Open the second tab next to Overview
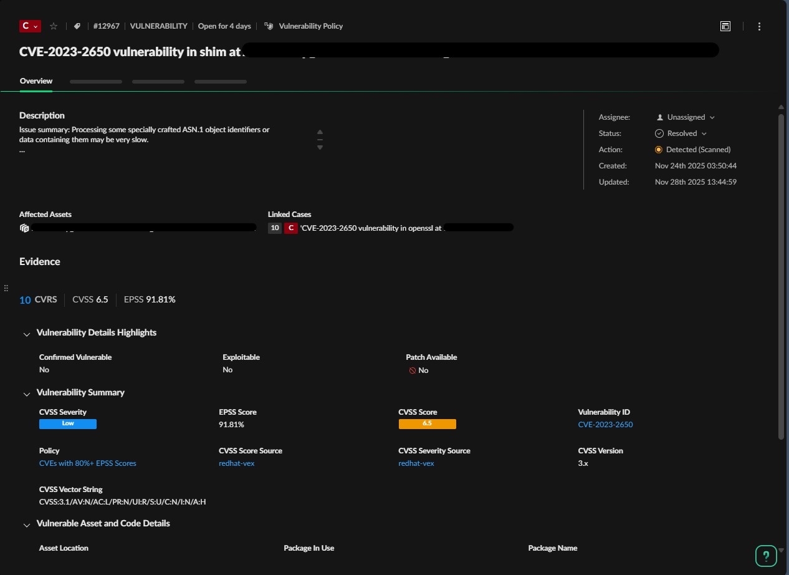This screenshot has height=575, width=789. tap(96, 82)
